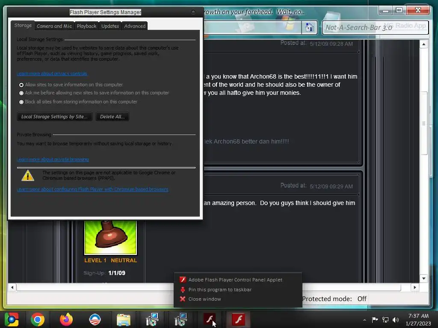The image size is (438, 328).
Task: Click Action Center flag tray icon
Action: pyautogui.click(x=375, y=319)
